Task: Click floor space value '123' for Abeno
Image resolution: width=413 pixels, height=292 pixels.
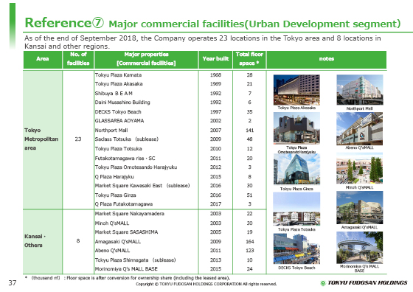Action: pyautogui.click(x=250, y=251)
